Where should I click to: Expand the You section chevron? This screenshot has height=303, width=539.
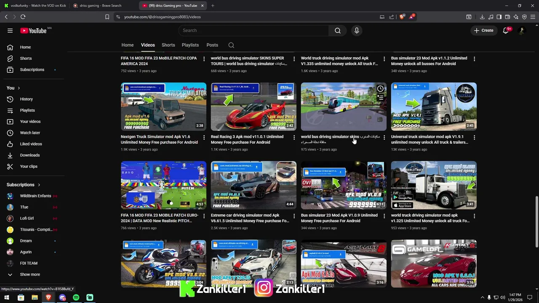coord(19,88)
